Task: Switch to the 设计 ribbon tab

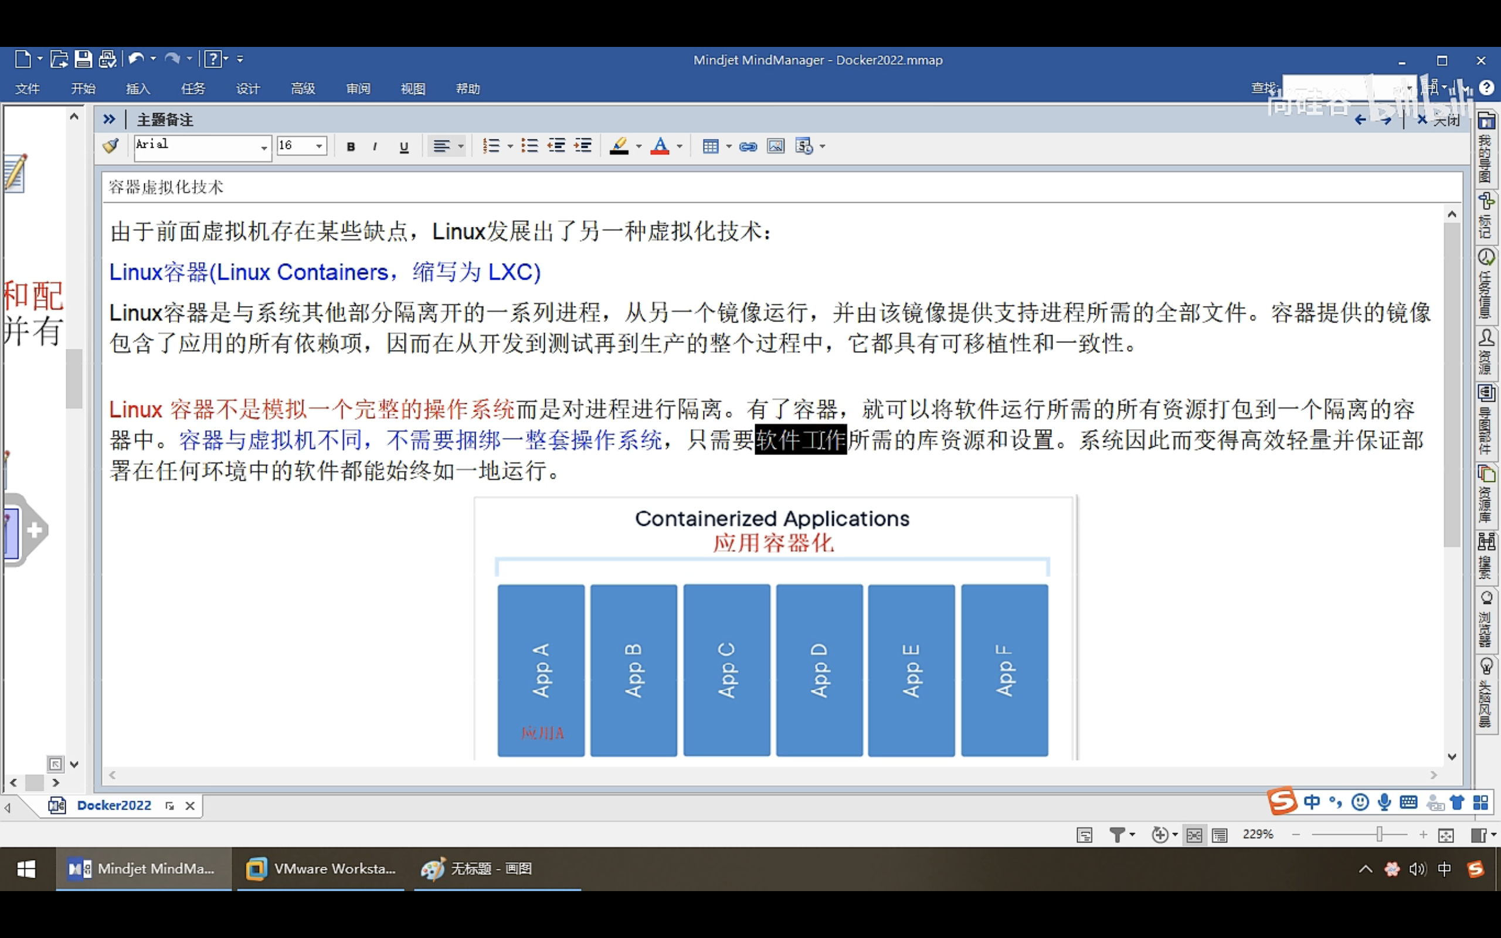Action: (x=248, y=89)
